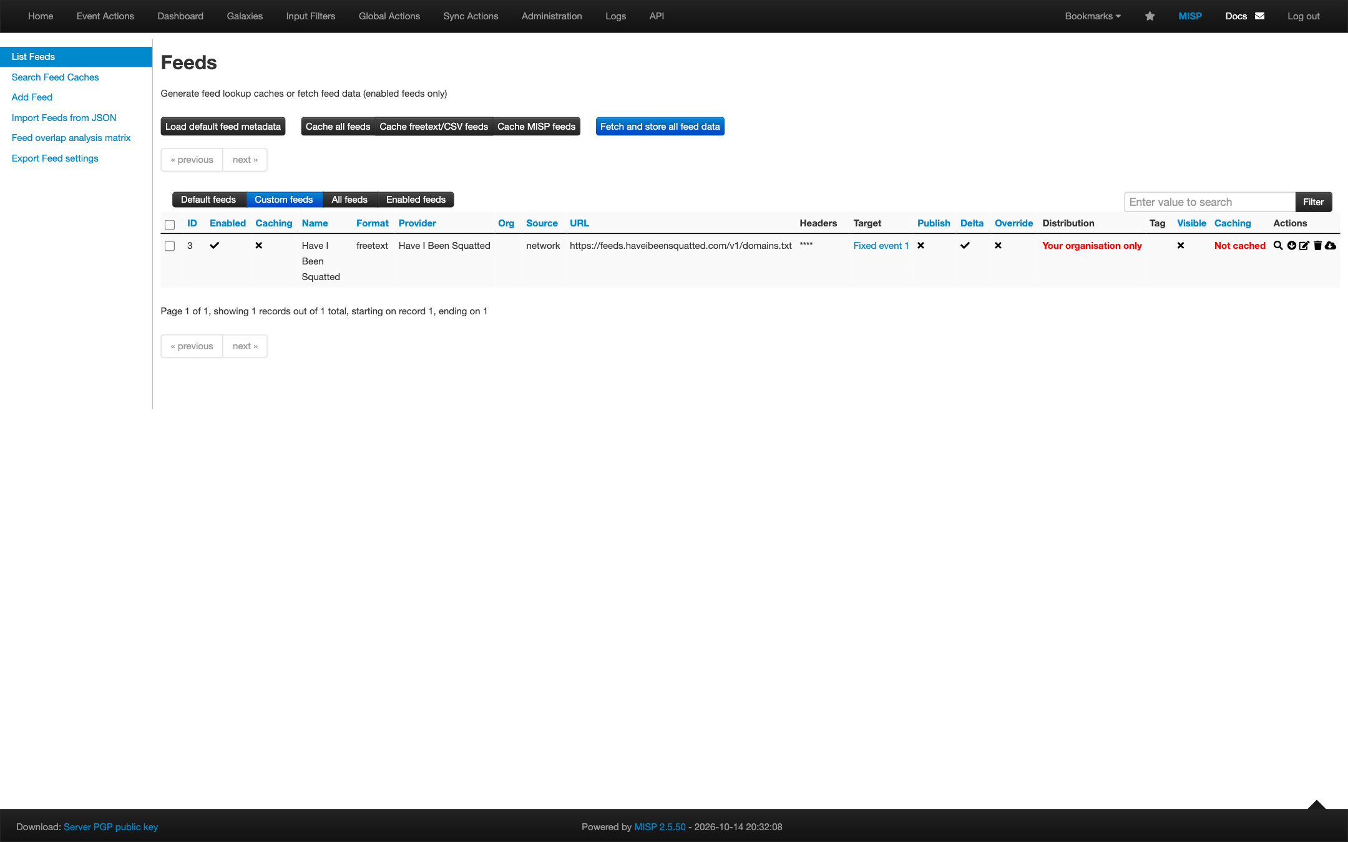The image size is (1348, 842).
Task: Click the cloud download icon for feed 3
Action: click(x=1331, y=246)
